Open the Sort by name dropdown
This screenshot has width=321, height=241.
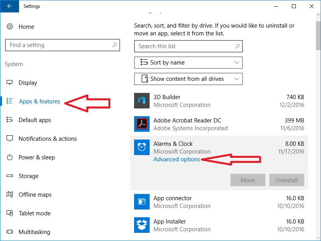tap(188, 63)
